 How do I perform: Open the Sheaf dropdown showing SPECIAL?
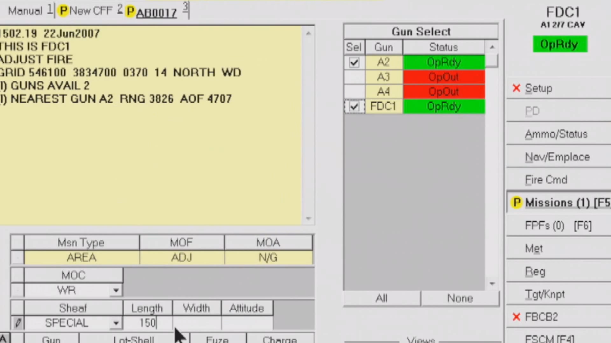pos(116,323)
